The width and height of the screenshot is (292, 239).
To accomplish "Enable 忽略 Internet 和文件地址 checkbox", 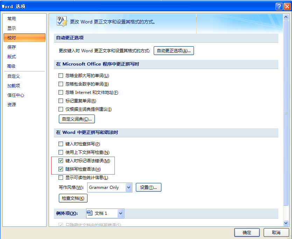I will tap(61, 92).
